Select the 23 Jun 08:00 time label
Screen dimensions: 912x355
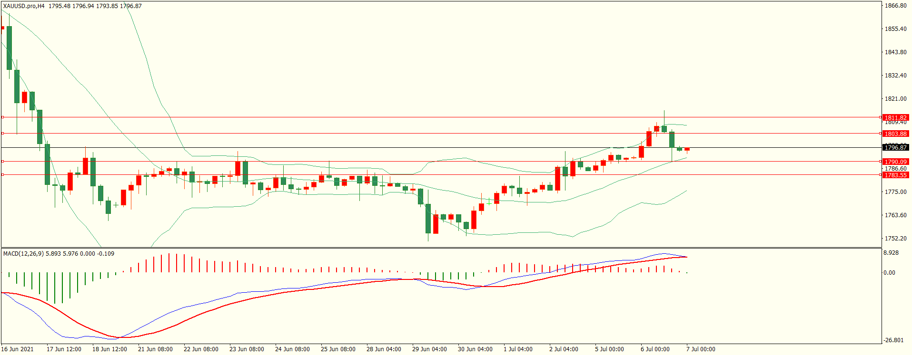(247, 349)
